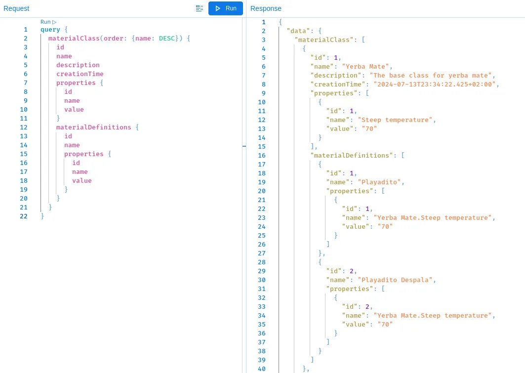The image size is (525, 373).
Task: Click the 'DESC' order value
Action: tap(167, 38)
